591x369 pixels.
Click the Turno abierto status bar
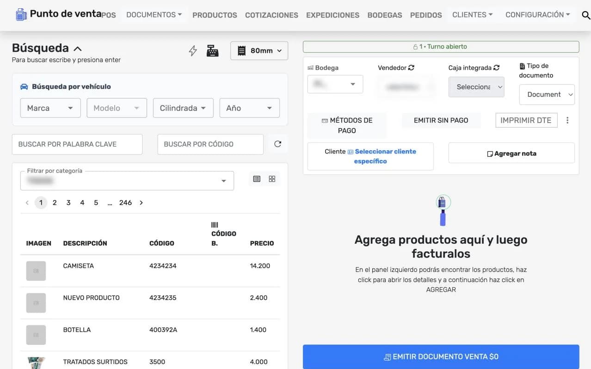click(x=441, y=47)
